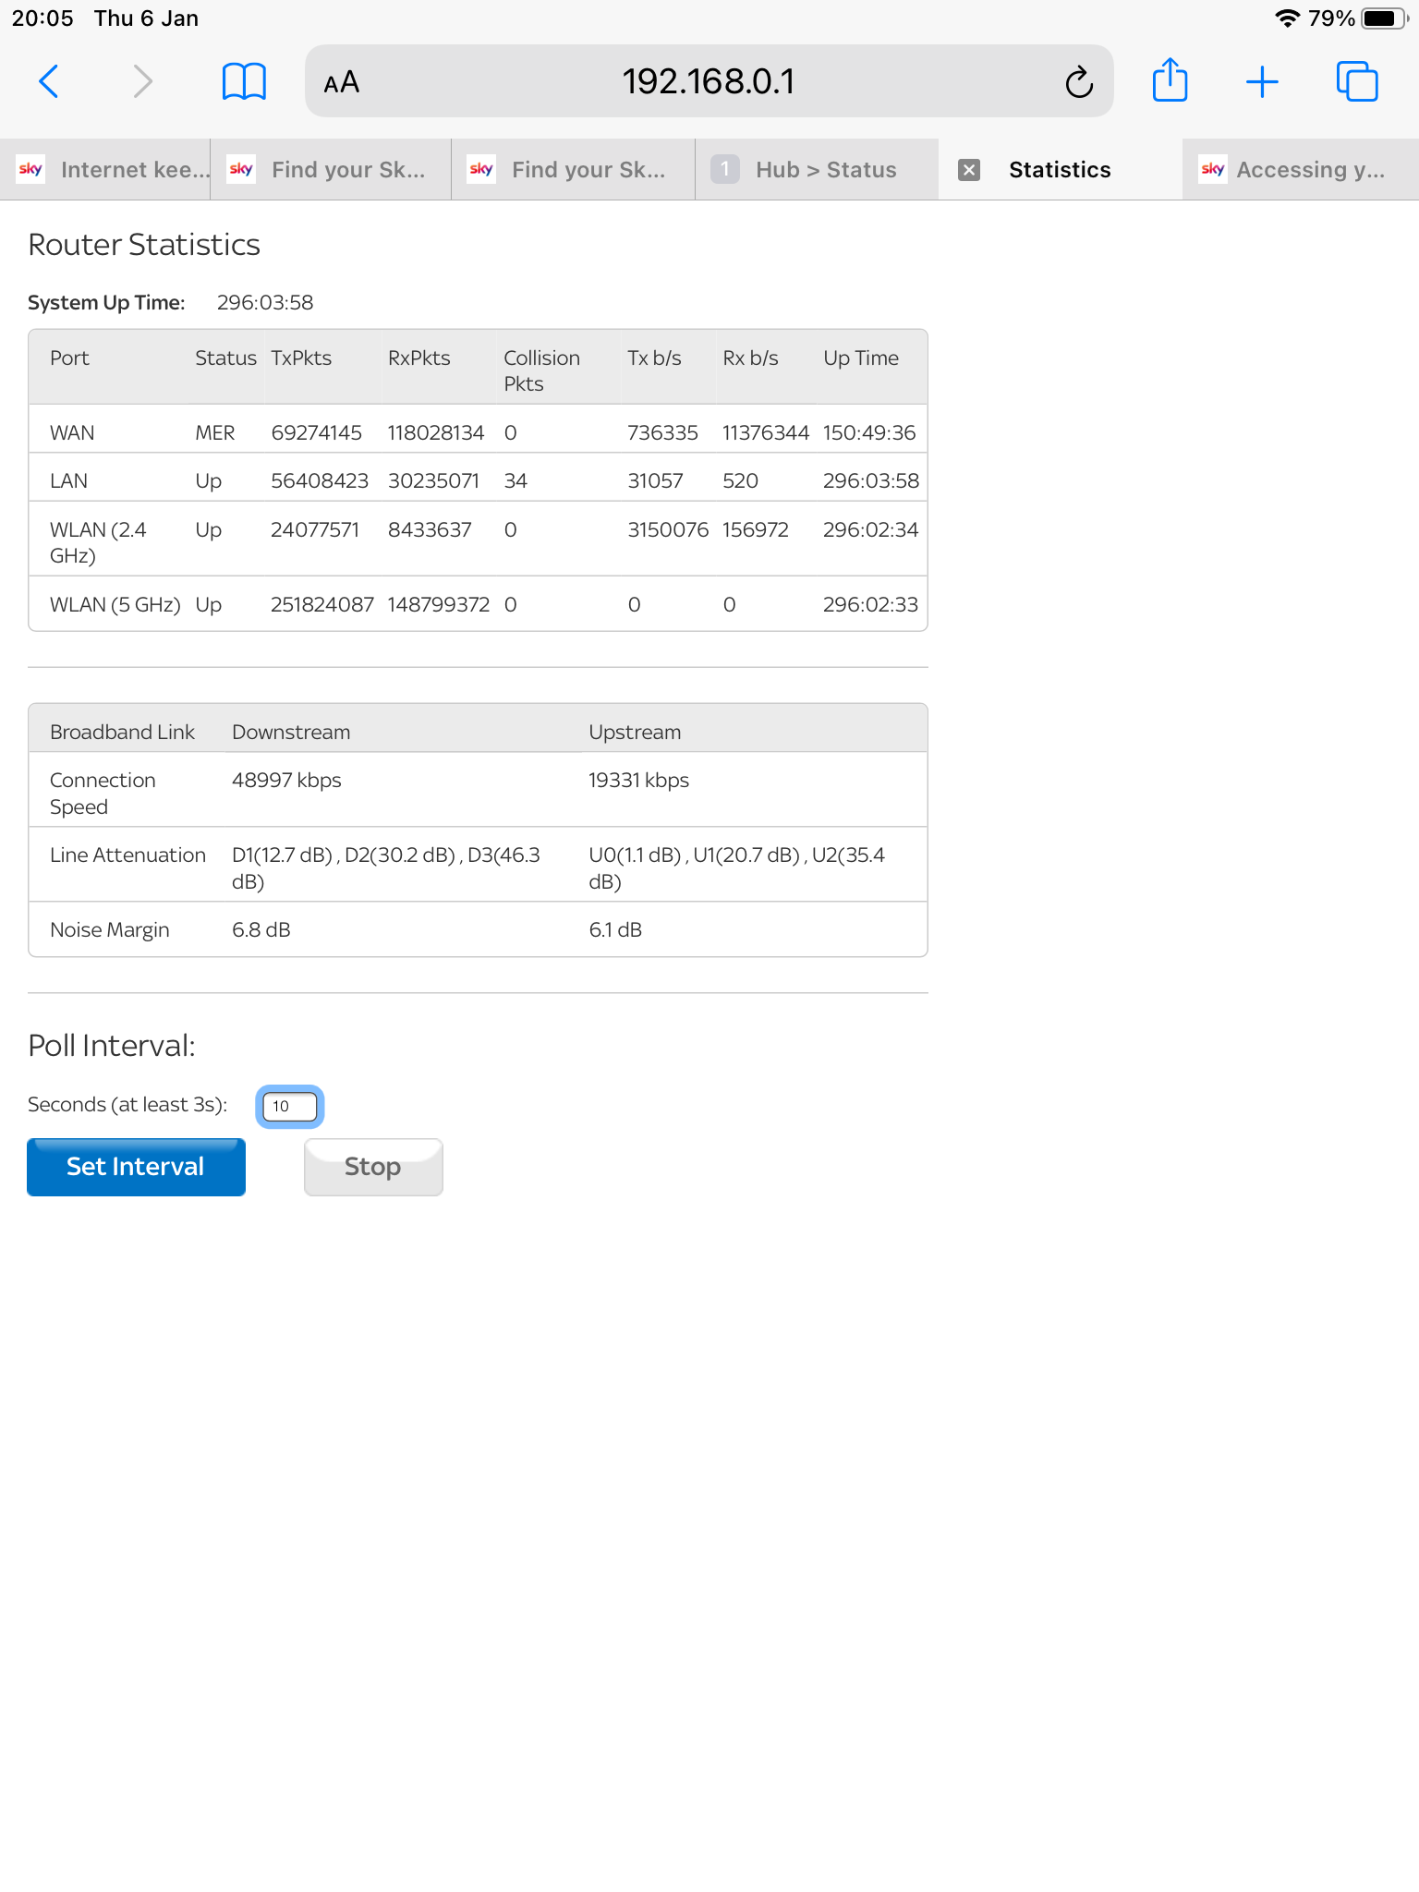Select downstream noise margin 6.8 dB
Image resolution: width=1419 pixels, height=1892 pixels.
[261, 930]
